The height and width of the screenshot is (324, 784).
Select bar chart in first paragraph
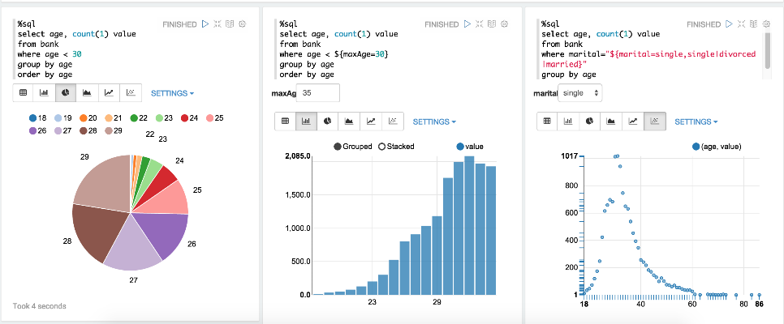[45, 93]
